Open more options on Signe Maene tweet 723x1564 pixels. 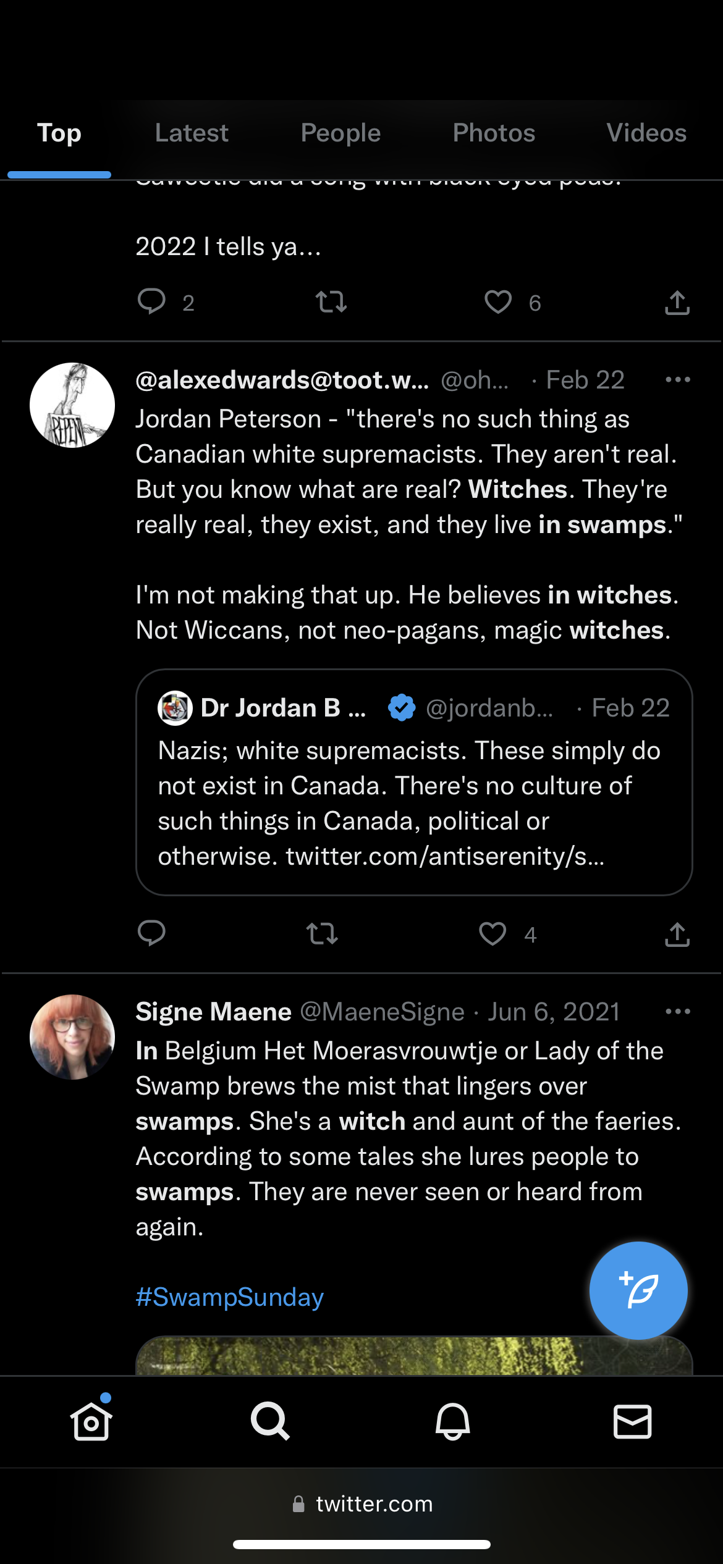[677, 1012]
